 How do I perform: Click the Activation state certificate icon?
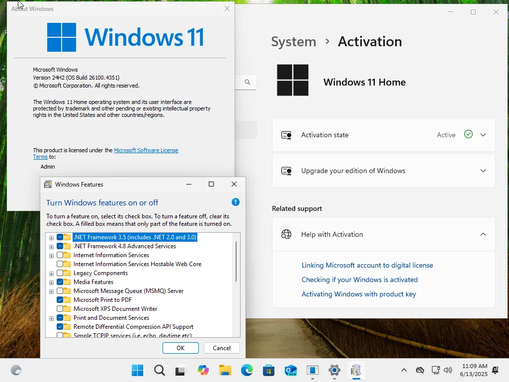tap(286, 135)
